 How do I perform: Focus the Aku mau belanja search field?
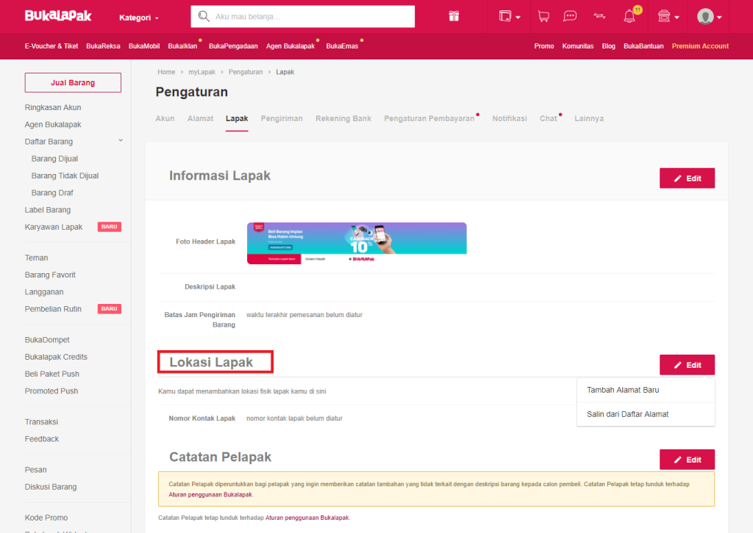[302, 16]
